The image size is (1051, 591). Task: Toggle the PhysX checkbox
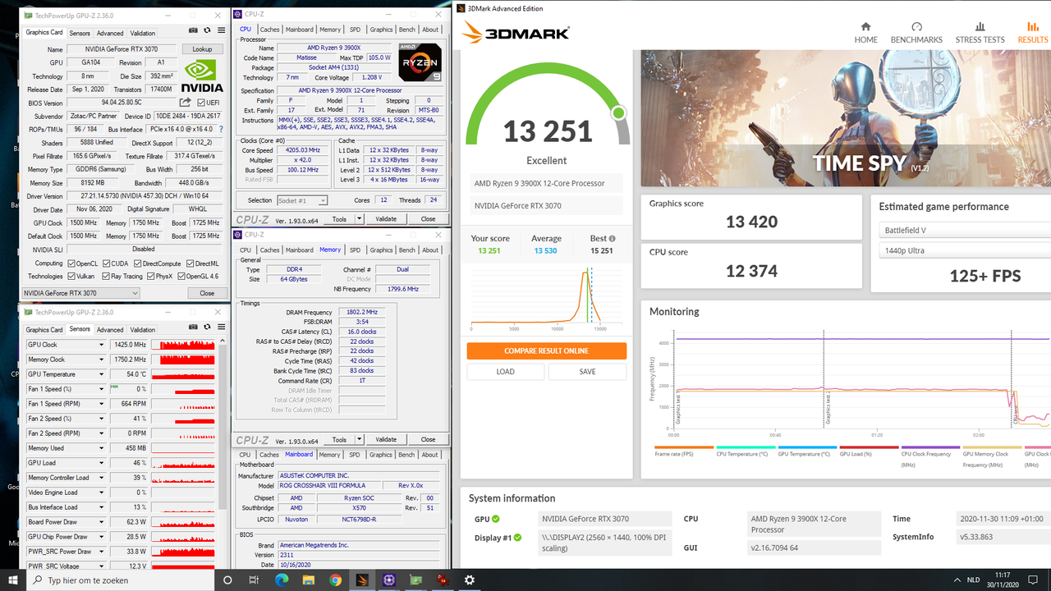click(150, 277)
